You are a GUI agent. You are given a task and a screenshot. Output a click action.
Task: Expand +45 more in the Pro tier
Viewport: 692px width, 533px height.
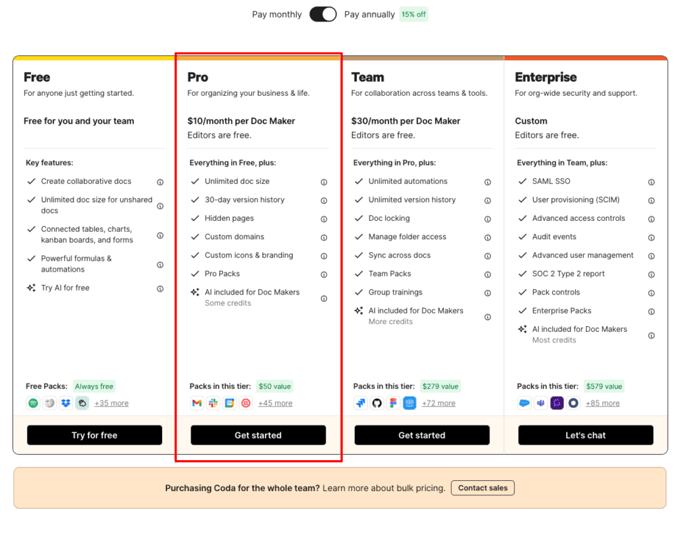click(x=274, y=403)
